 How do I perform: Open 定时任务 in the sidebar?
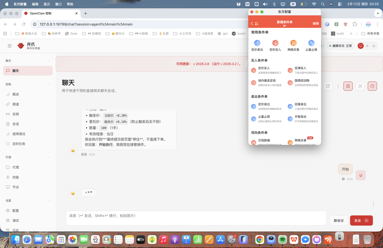click(x=19, y=144)
